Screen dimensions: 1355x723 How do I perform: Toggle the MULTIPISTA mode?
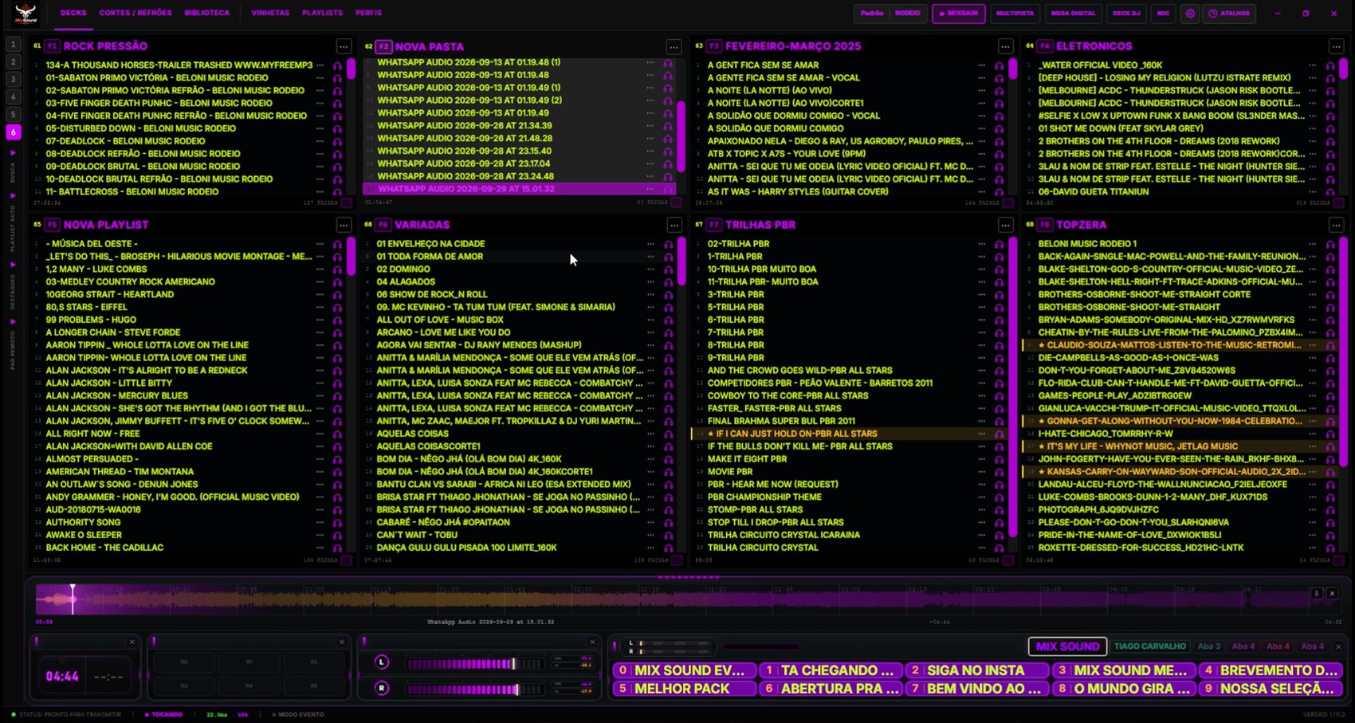pos(1015,14)
